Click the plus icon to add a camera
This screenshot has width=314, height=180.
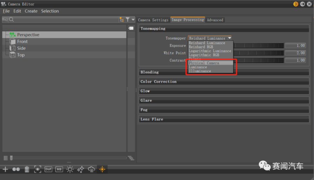point(5,169)
